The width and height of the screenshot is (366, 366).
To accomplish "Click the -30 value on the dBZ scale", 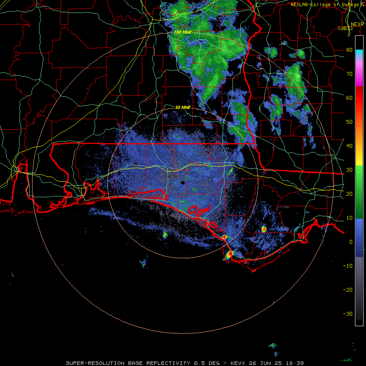I will point(348,314).
